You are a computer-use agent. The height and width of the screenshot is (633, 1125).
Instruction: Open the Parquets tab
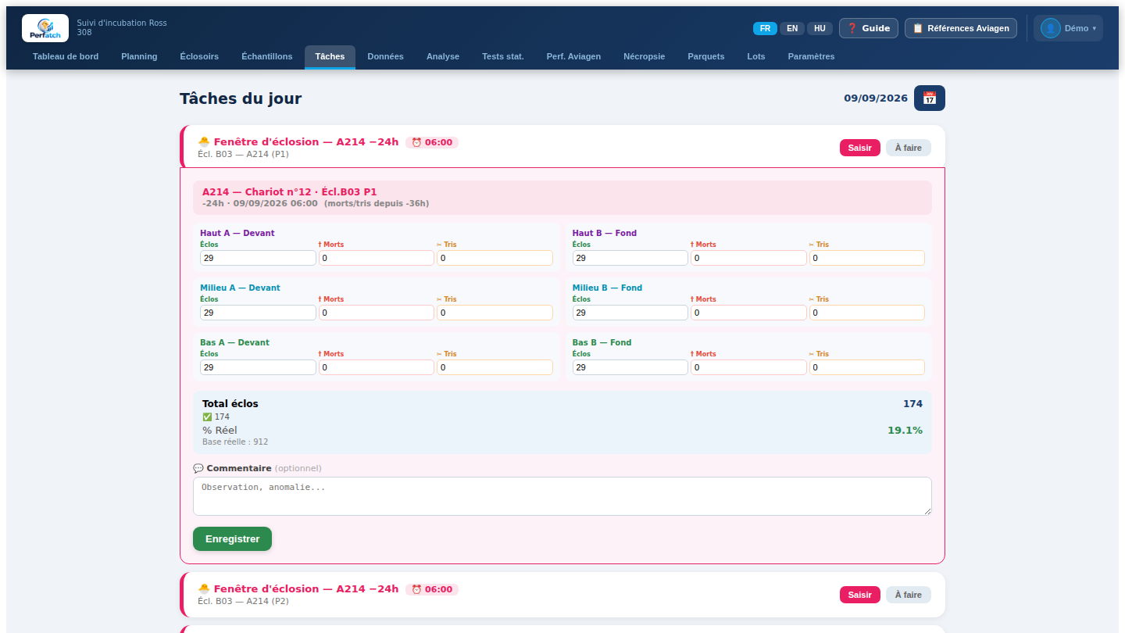point(706,56)
